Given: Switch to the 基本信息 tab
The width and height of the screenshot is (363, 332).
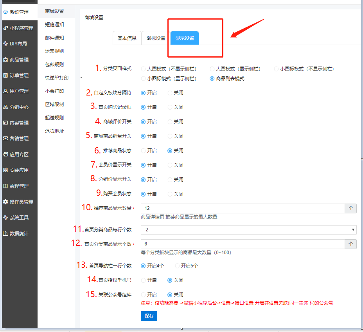Looking at the screenshot, I should [127, 38].
